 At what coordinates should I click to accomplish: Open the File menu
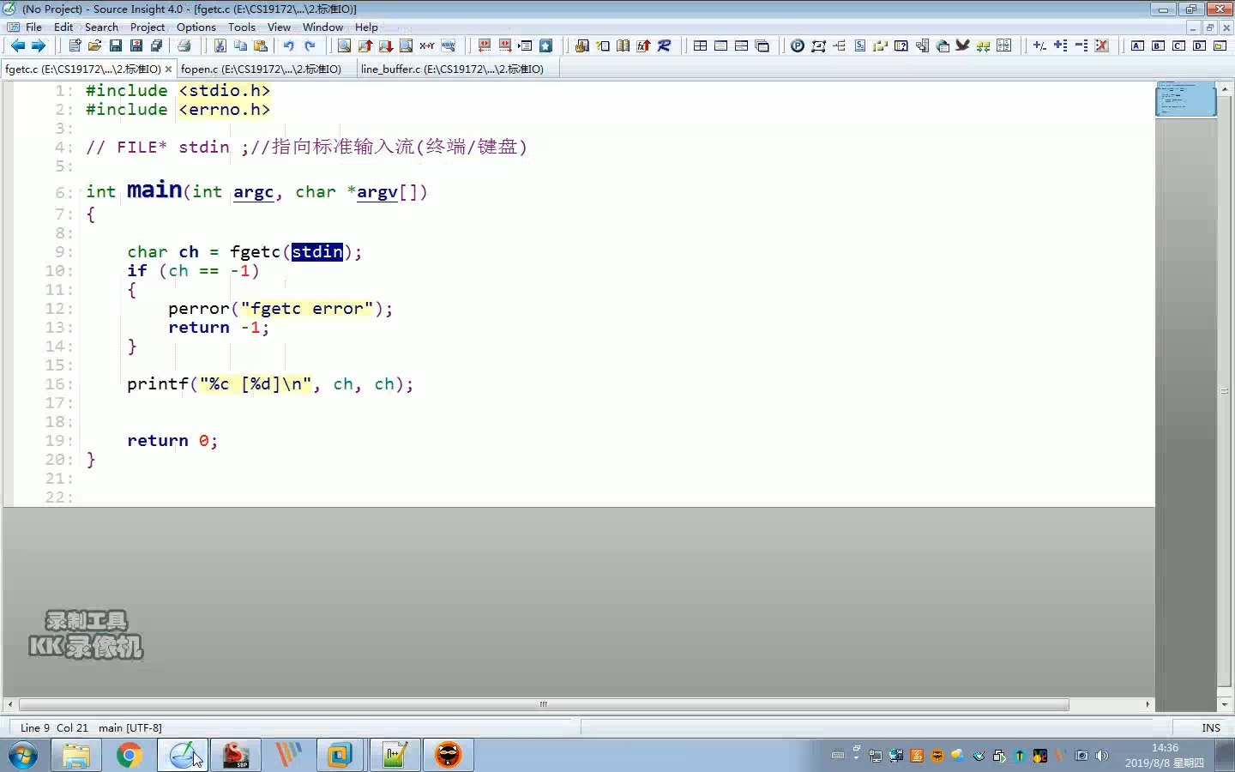[34, 27]
